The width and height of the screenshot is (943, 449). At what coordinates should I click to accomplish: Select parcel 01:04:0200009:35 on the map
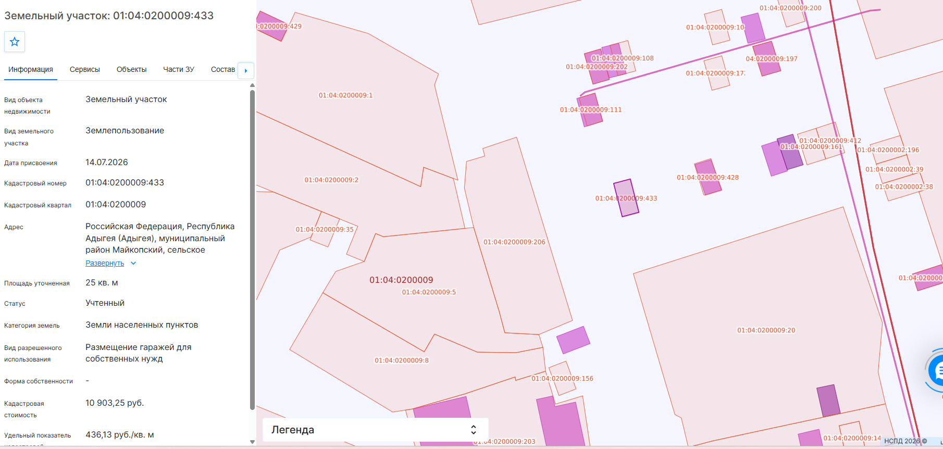click(x=325, y=229)
